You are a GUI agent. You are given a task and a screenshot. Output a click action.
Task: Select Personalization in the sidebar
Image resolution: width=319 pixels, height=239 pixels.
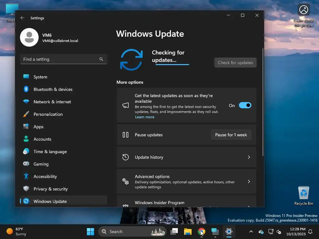click(x=64, y=114)
